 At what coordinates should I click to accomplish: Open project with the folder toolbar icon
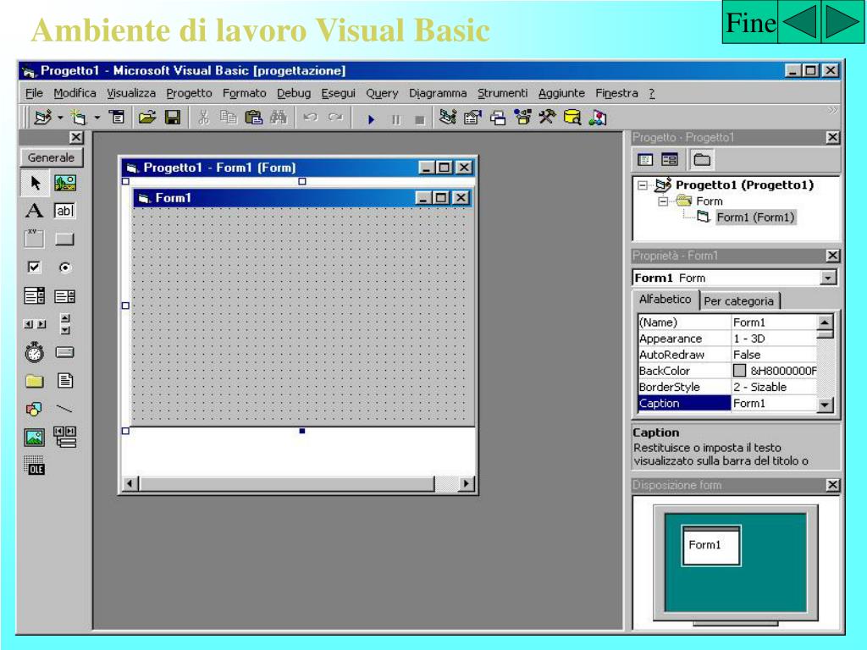click(x=147, y=118)
